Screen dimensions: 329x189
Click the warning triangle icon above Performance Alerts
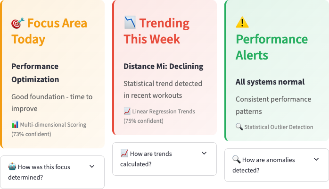[242, 22]
